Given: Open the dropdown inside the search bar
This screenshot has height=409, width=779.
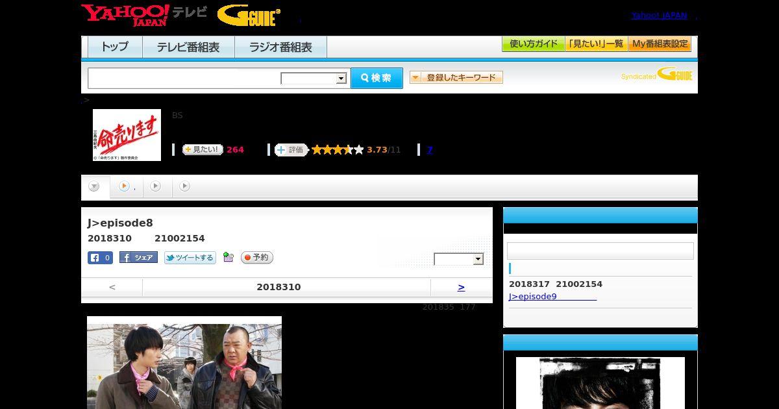Looking at the screenshot, I should [x=314, y=79].
